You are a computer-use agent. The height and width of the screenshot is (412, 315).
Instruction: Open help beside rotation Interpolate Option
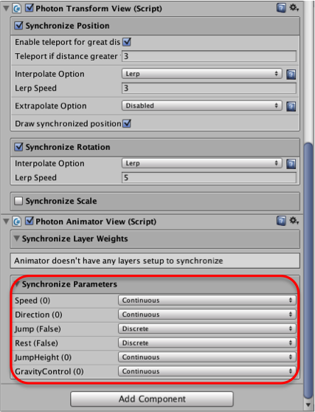pos(291,164)
